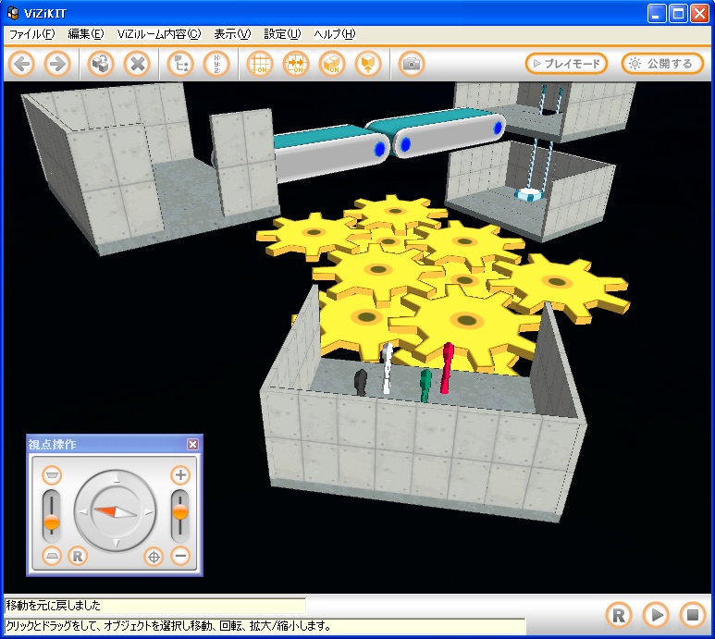Click the back arrow toolbar icon
This screenshot has height=639, width=715.
(x=22, y=64)
